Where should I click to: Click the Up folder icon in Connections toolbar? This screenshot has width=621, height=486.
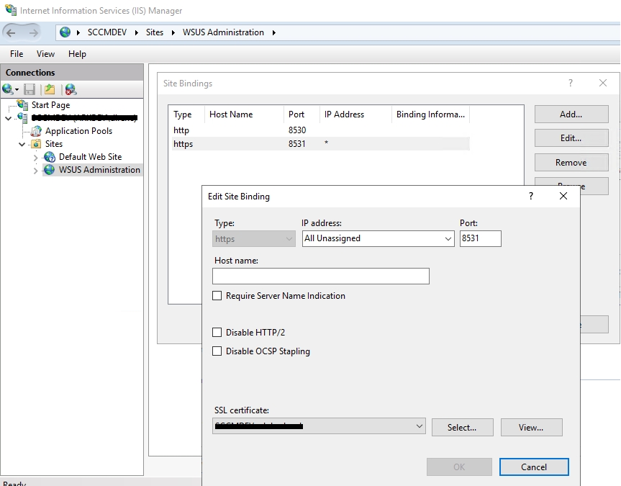[49, 89]
